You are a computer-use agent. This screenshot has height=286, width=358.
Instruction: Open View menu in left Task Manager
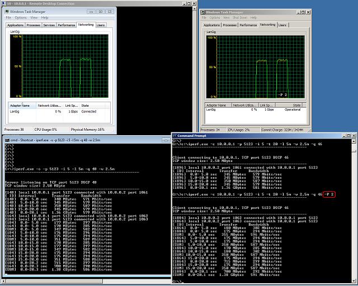pyautogui.click(x=34, y=17)
